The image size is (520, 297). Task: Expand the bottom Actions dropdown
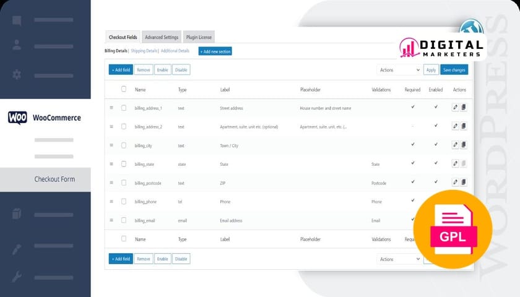(399, 259)
